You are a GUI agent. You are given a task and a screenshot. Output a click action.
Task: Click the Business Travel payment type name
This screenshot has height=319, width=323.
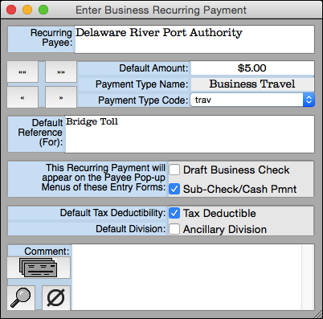point(252,84)
